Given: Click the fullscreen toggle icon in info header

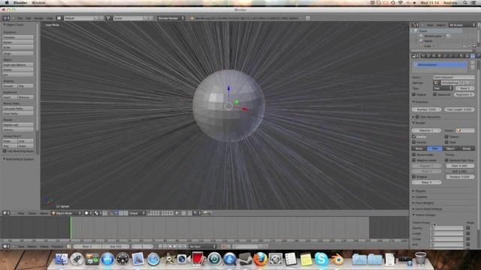Looking at the screenshot, I should (x=307, y=18).
